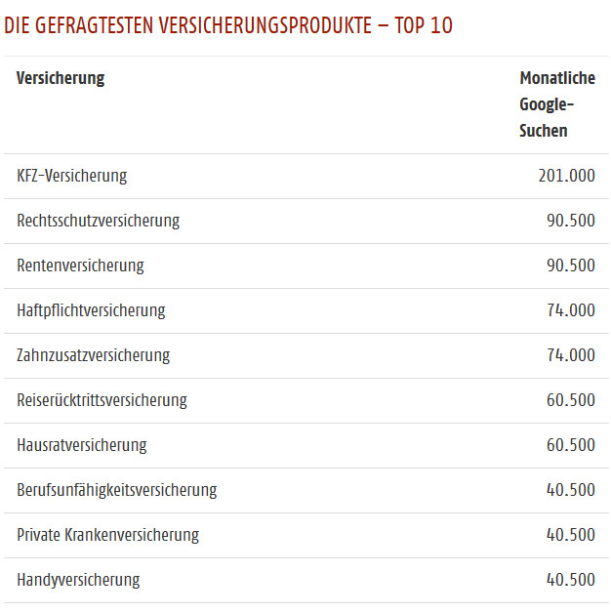Click the 40.500 value for Handyversicherung

[571, 580]
